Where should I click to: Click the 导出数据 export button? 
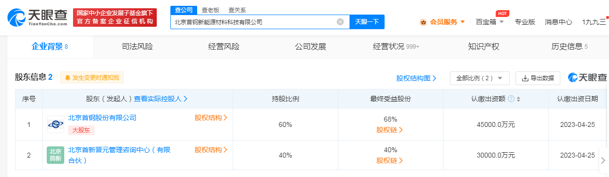tap(538, 78)
